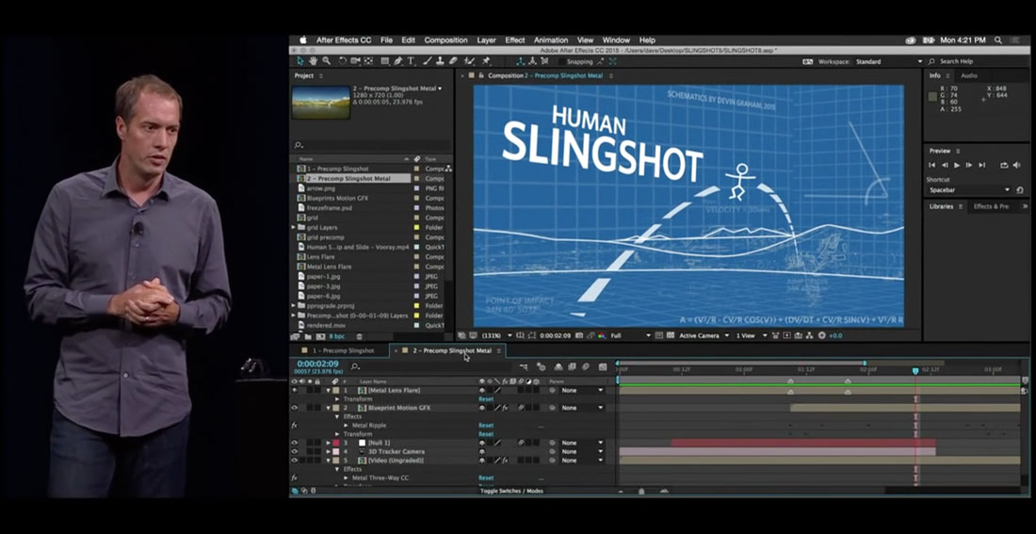Click the Local Axis Mode icon

pos(521,61)
